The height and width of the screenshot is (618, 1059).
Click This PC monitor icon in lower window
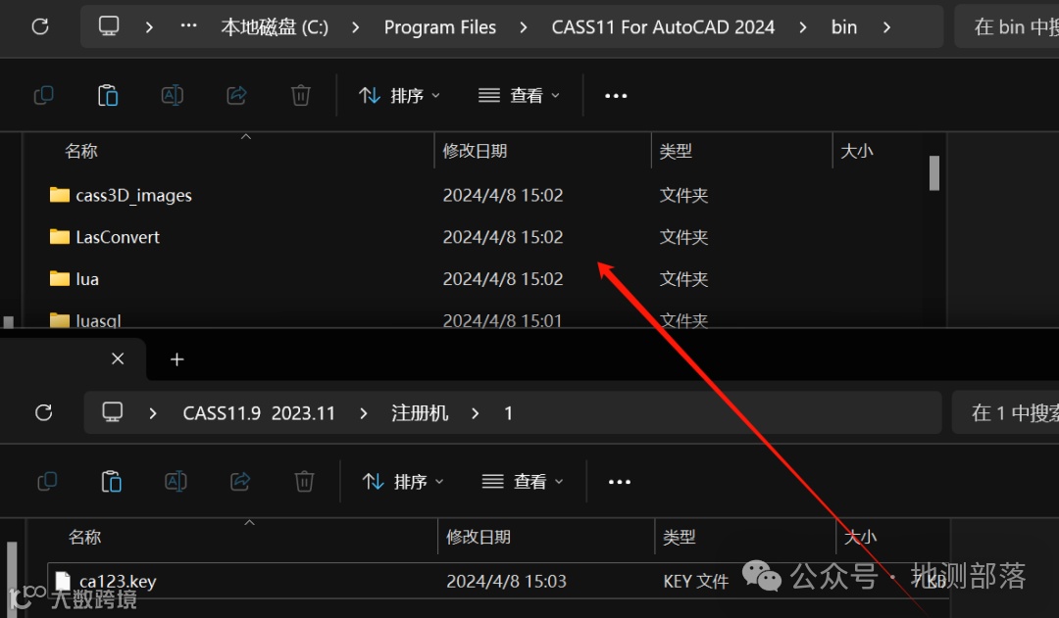point(112,412)
